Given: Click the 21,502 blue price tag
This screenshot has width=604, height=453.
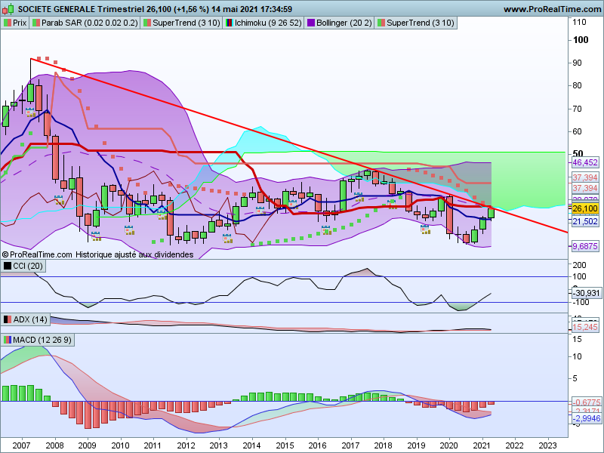Looking at the screenshot, I should (584, 221).
